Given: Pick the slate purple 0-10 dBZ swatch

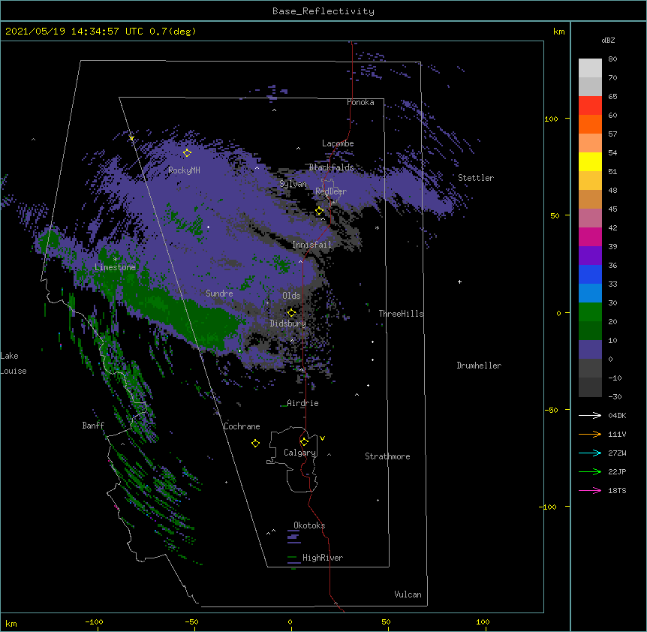Looking at the screenshot, I should tap(590, 350).
